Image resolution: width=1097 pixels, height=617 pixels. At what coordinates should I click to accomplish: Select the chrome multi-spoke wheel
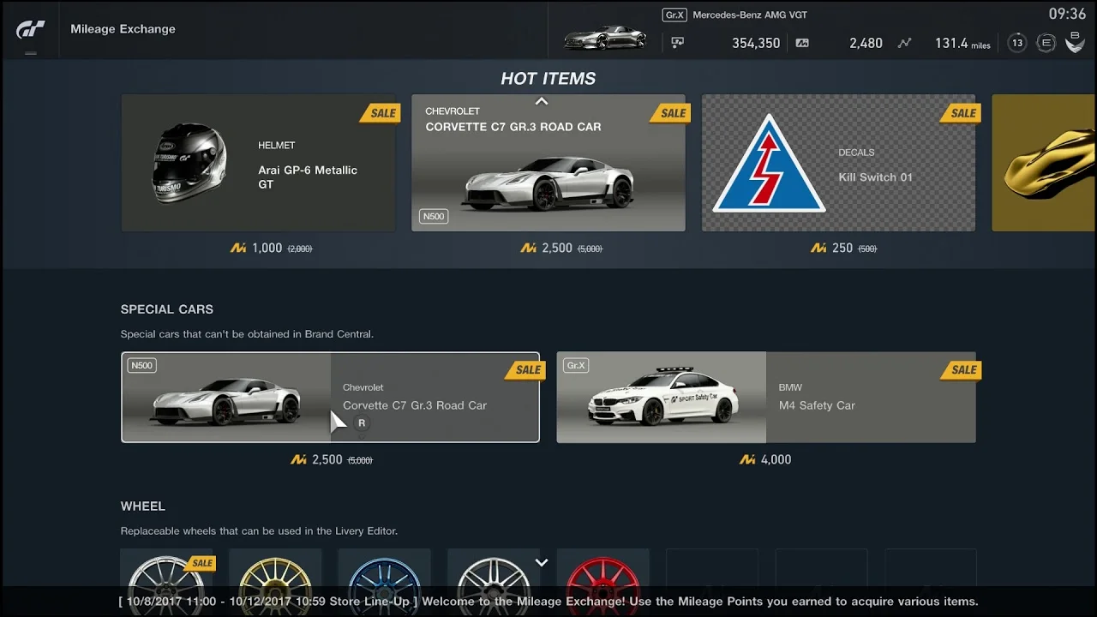click(x=493, y=583)
